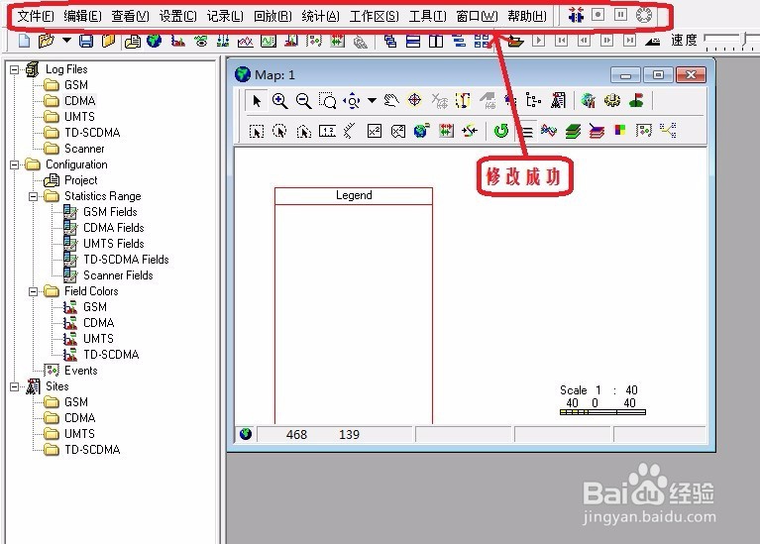
Task: Collapse the Configuration tree node
Action: tap(15, 164)
